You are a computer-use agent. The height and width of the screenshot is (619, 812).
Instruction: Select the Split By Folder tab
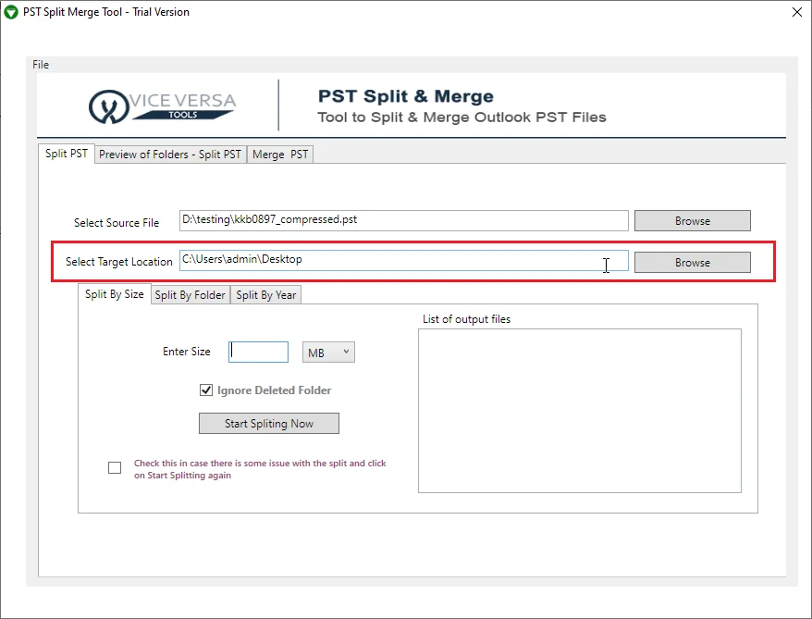click(191, 295)
